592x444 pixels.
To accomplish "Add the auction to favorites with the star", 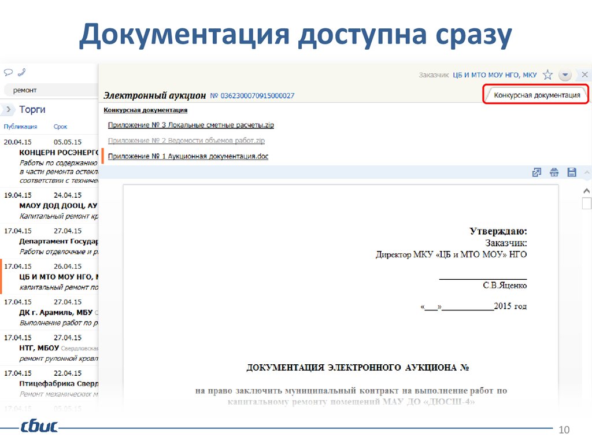I will click(x=548, y=75).
